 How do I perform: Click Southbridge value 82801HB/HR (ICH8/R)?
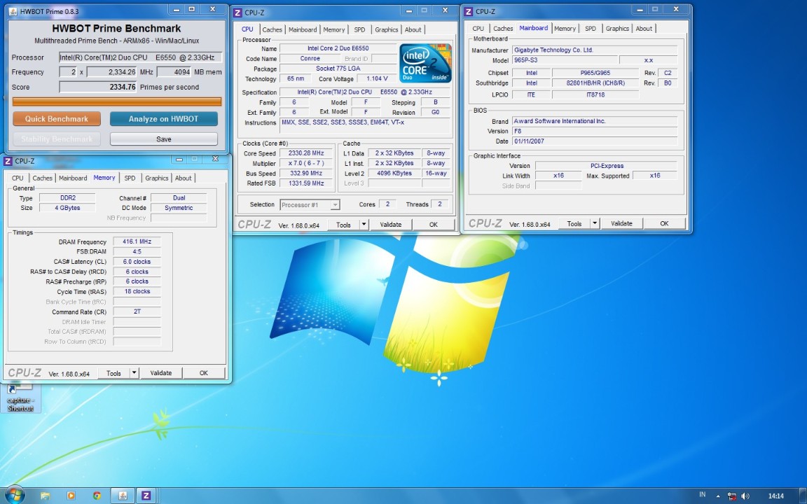(x=595, y=83)
